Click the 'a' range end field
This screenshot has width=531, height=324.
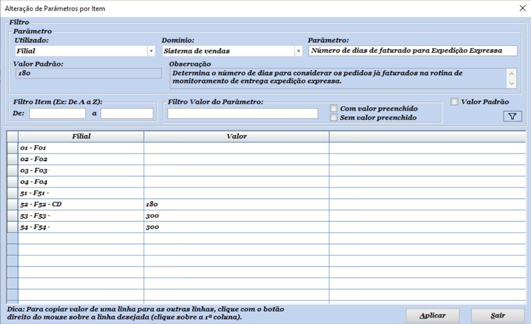127,113
